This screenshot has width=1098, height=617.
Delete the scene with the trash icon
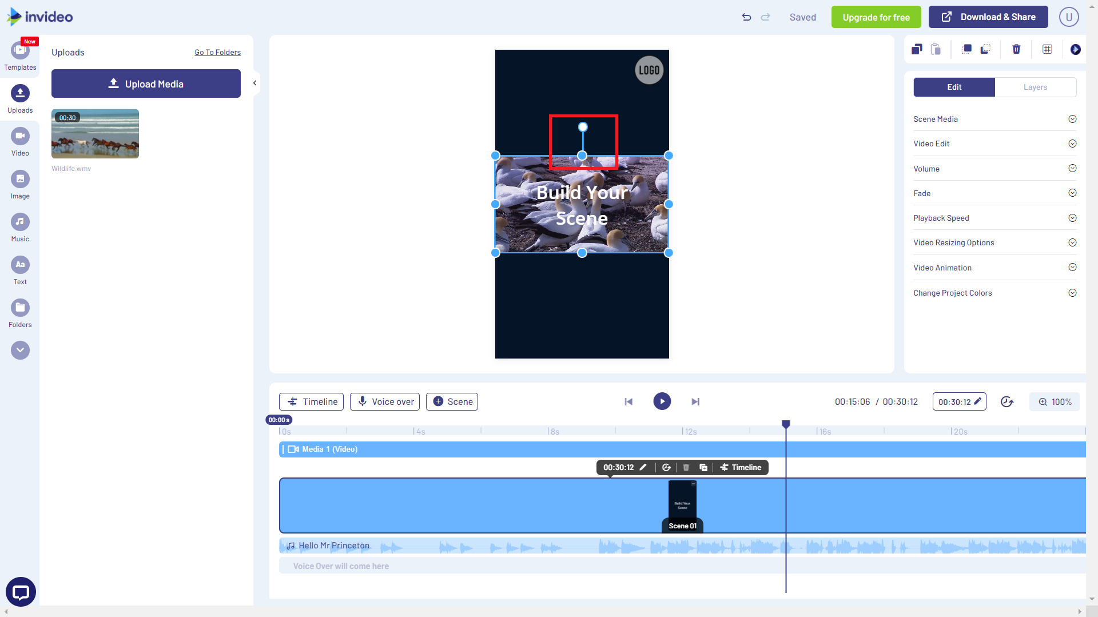(x=1016, y=49)
